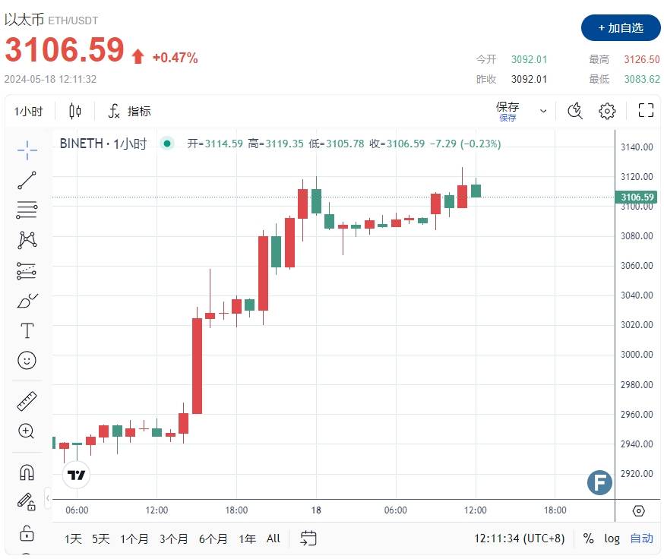Toggle logarithmic scale with the log button

click(612, 538)
